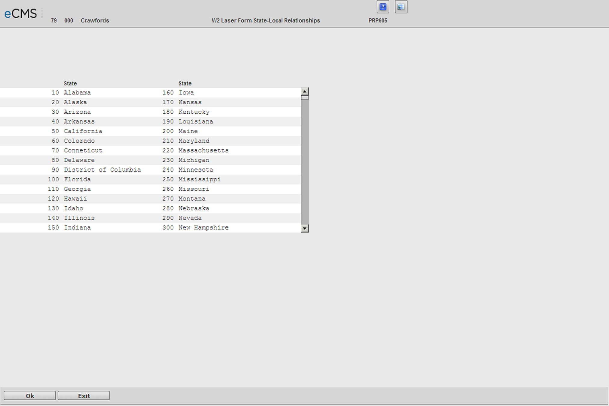
Task: Select the Colorado row
Action: tap(79, 141)
